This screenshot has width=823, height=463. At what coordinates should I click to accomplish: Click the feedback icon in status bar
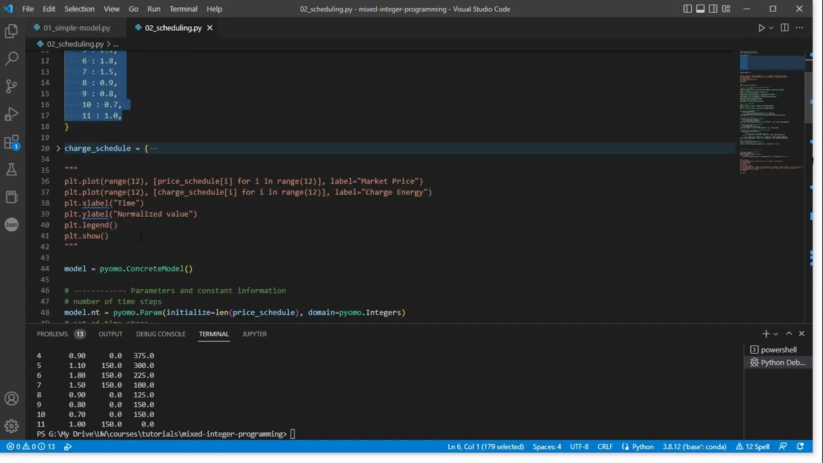tap(782, 447)
